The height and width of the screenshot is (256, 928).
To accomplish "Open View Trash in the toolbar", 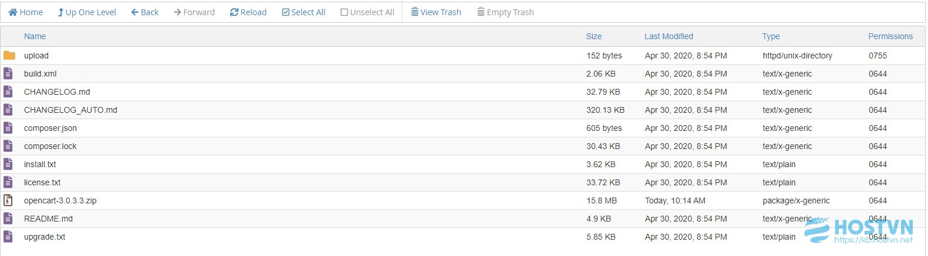I will [x=436, y=12].
